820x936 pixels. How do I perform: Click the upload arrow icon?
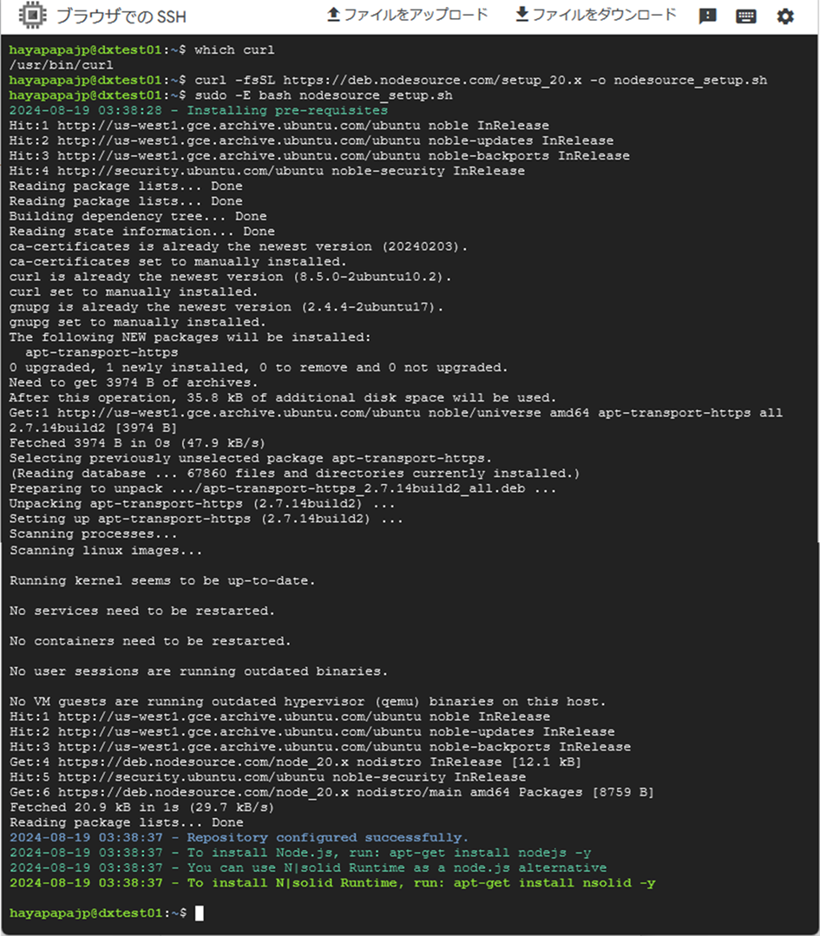point(333,15)
